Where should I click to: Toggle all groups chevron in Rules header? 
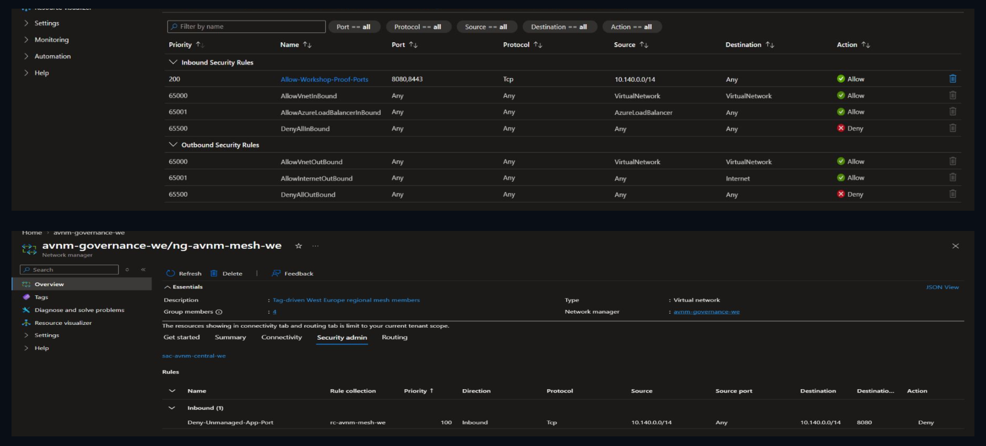coord(172,391)
